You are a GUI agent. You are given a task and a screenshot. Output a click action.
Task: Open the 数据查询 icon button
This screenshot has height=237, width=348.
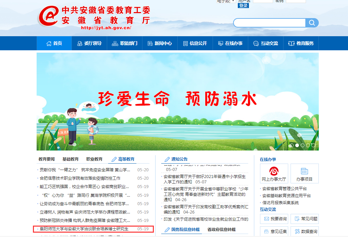click(x=304, y=231)
